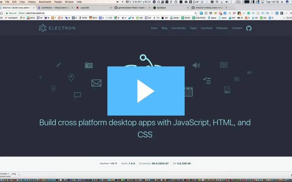Open the Contact link

[237, 28]
